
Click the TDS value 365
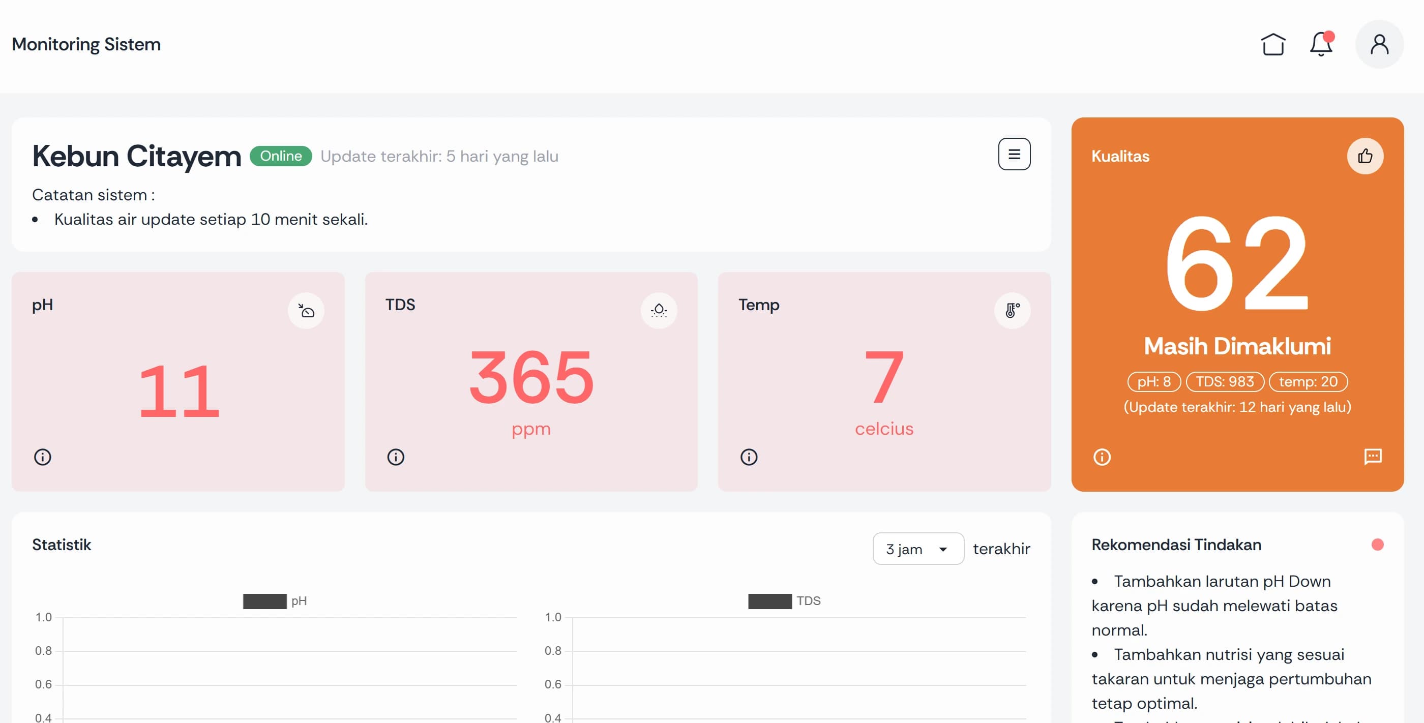tap(531, 378)
